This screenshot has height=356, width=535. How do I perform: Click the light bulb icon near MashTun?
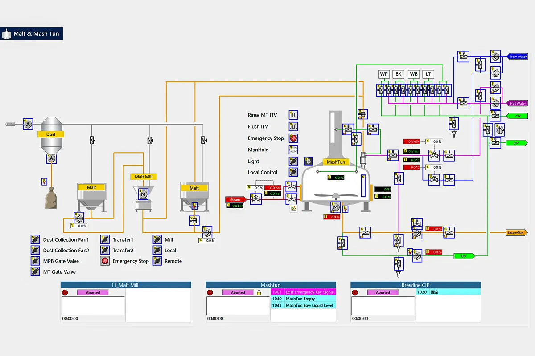[x=308, y=161]
